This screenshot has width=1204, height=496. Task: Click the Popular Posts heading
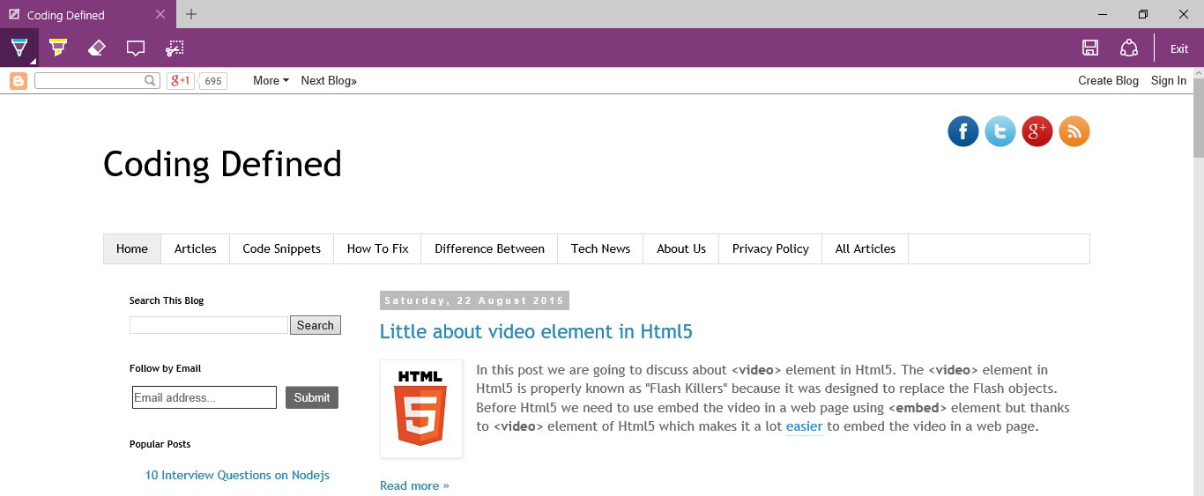click(160, 444)
